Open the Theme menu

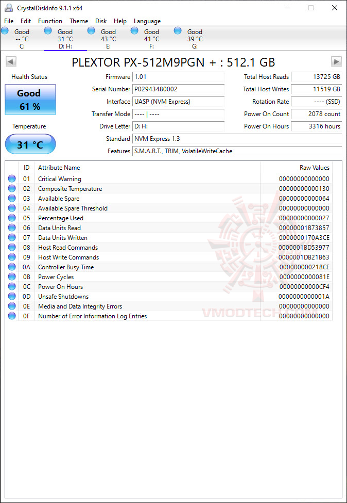(79, 21)
